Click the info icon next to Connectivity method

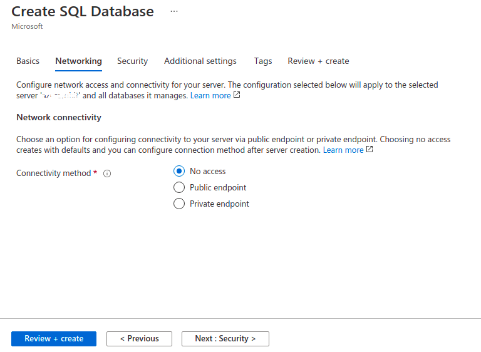(x=106, y=173)
